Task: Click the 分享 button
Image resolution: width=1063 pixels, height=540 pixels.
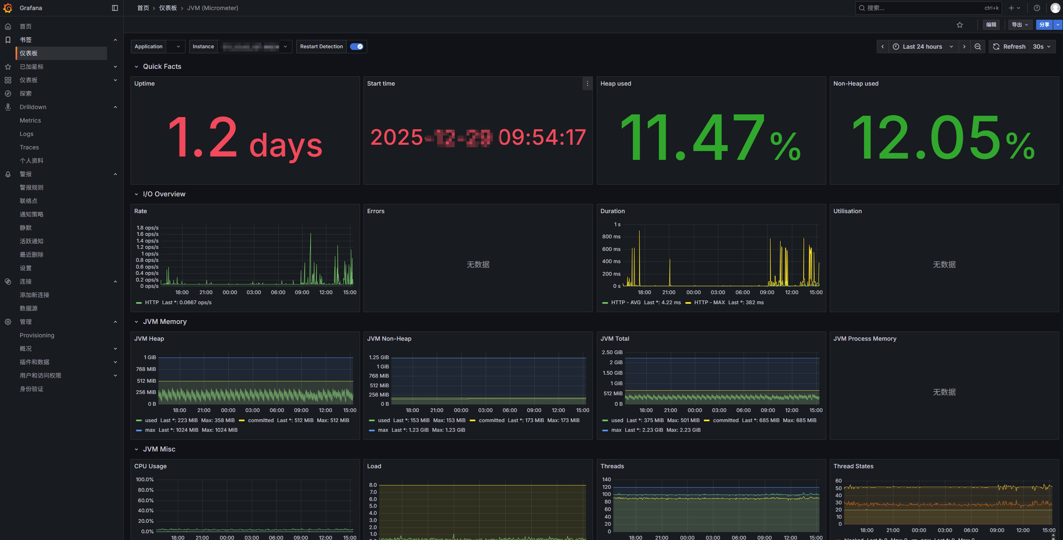Action: [1044, 25]
